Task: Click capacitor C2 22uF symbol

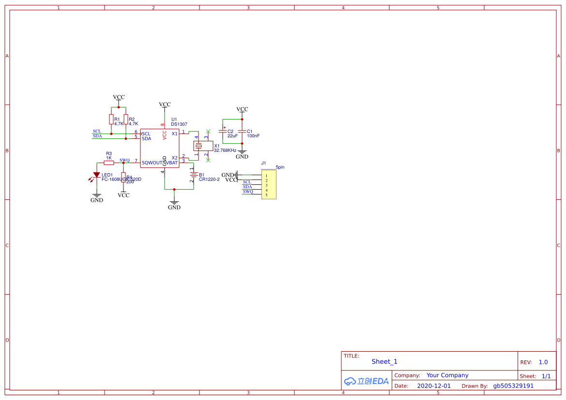Action: [x=223, y=131]
